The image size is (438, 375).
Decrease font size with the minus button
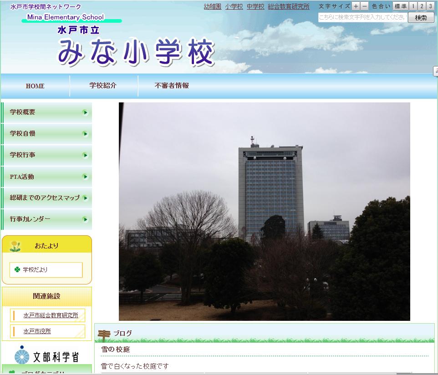point(365,6)
